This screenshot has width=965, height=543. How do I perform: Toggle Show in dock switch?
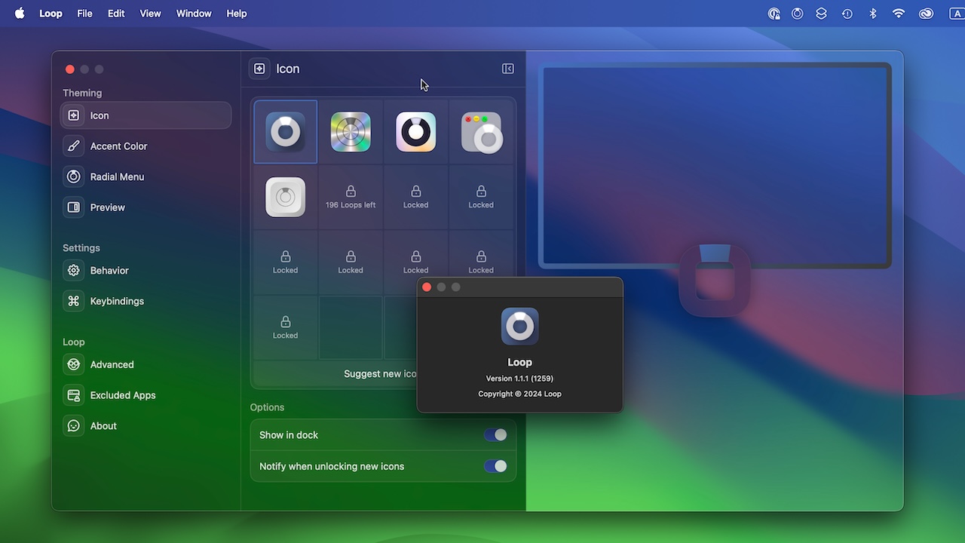pyautogui.click(x=495, y=435)
